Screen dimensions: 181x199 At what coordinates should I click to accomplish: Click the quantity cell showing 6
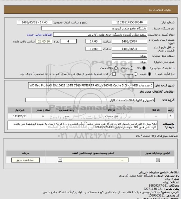pos(43,116)
